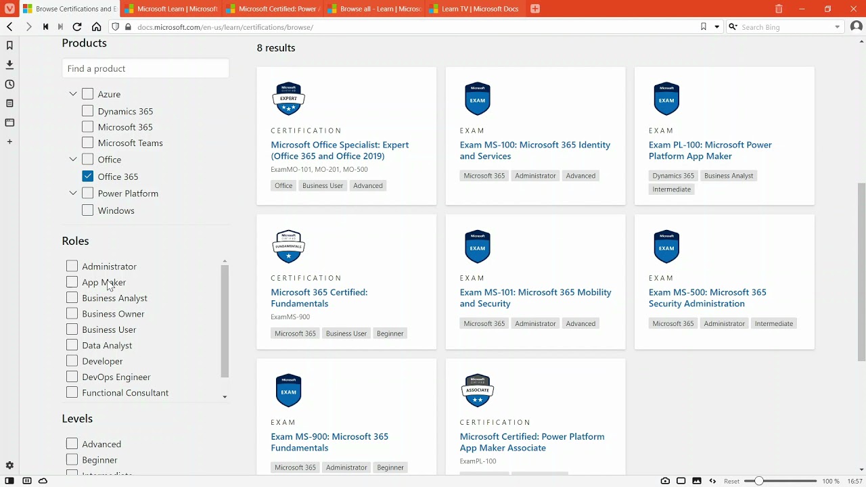
Task: Switch to Learn TV tab
Action: 475,9
